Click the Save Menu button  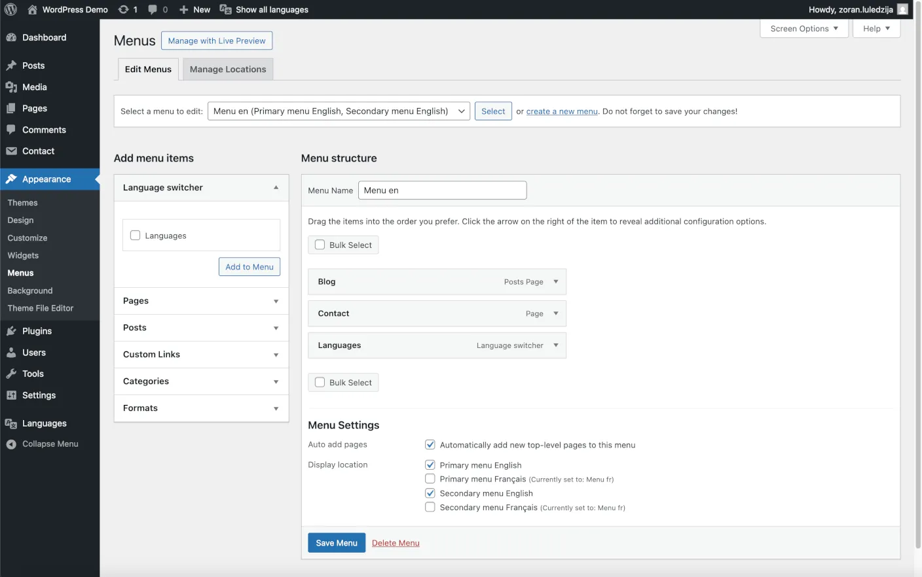[x=337, y=543]
